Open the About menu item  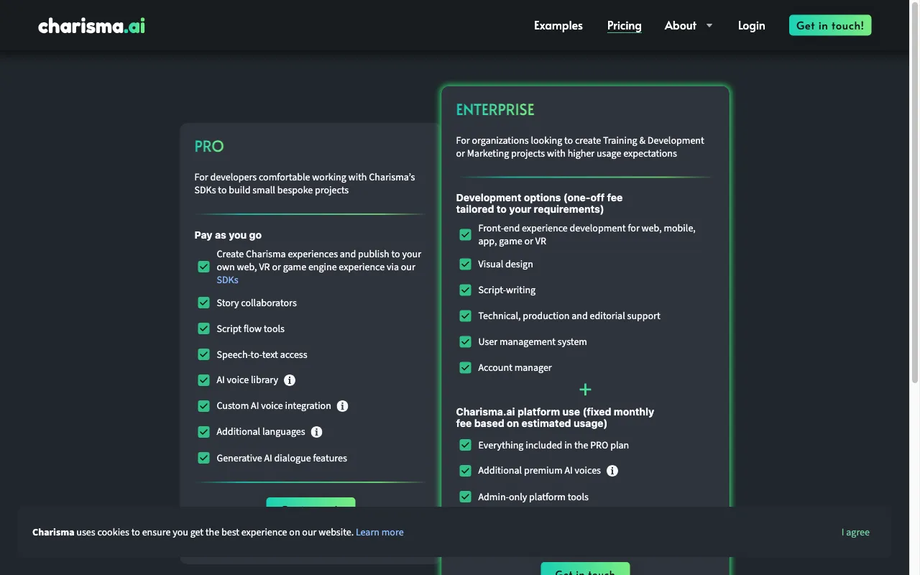(x=681, y=26)
